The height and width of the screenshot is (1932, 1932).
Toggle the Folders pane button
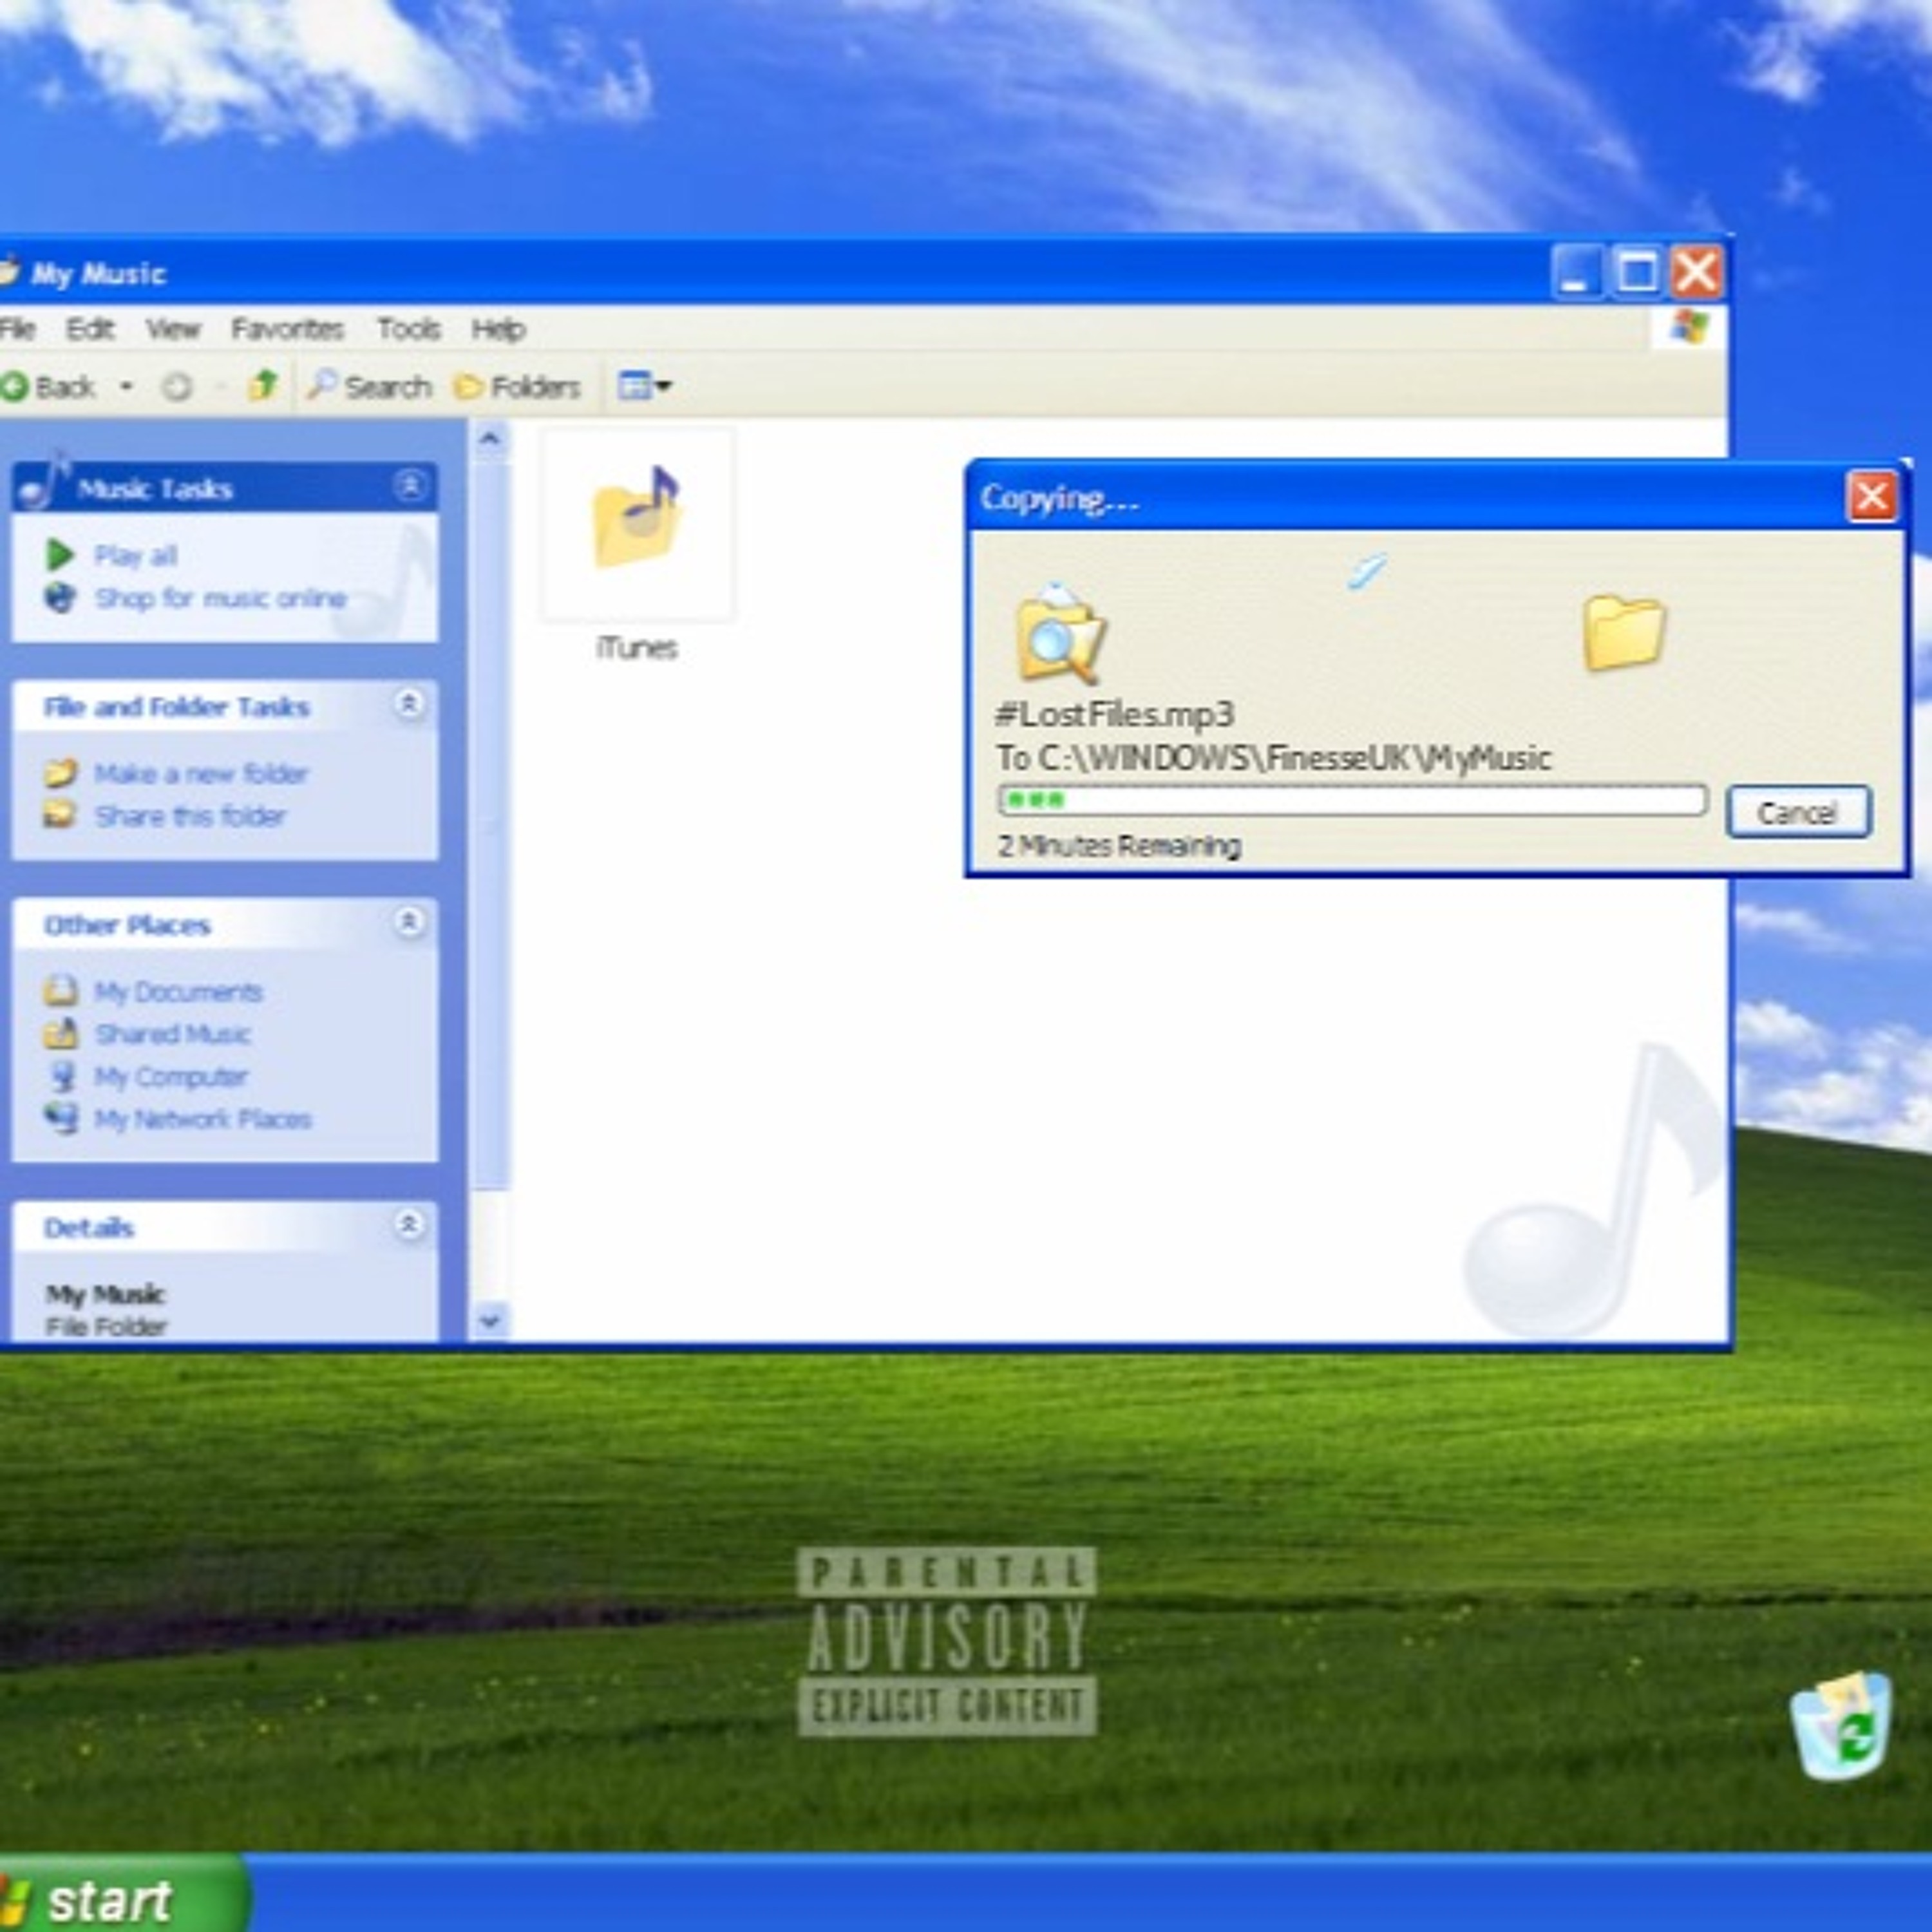pyautogui.click(x=517, y=387)
